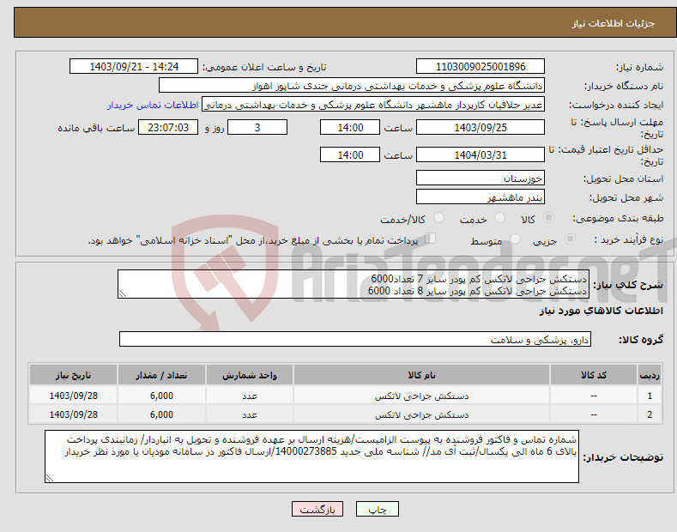Click the تعداد / مقدار column header

pyautogui.click(x=161, y=375)
